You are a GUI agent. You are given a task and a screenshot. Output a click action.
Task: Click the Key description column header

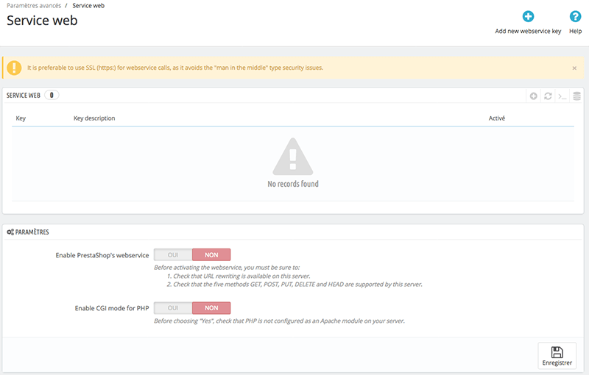tap(94, 118)
